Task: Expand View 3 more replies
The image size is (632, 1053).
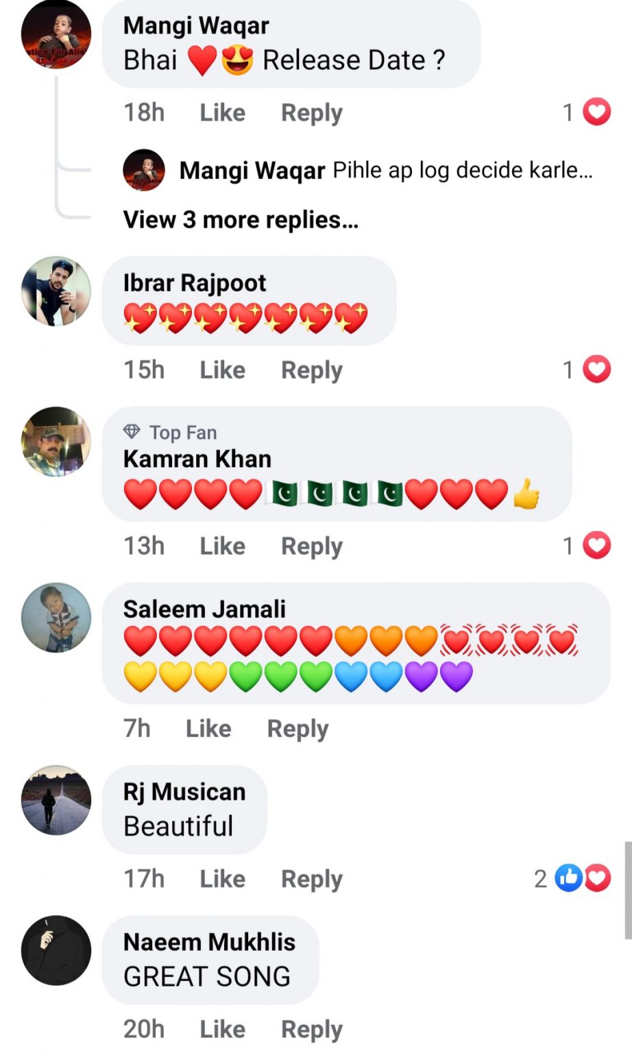Action: click(241, 220)
